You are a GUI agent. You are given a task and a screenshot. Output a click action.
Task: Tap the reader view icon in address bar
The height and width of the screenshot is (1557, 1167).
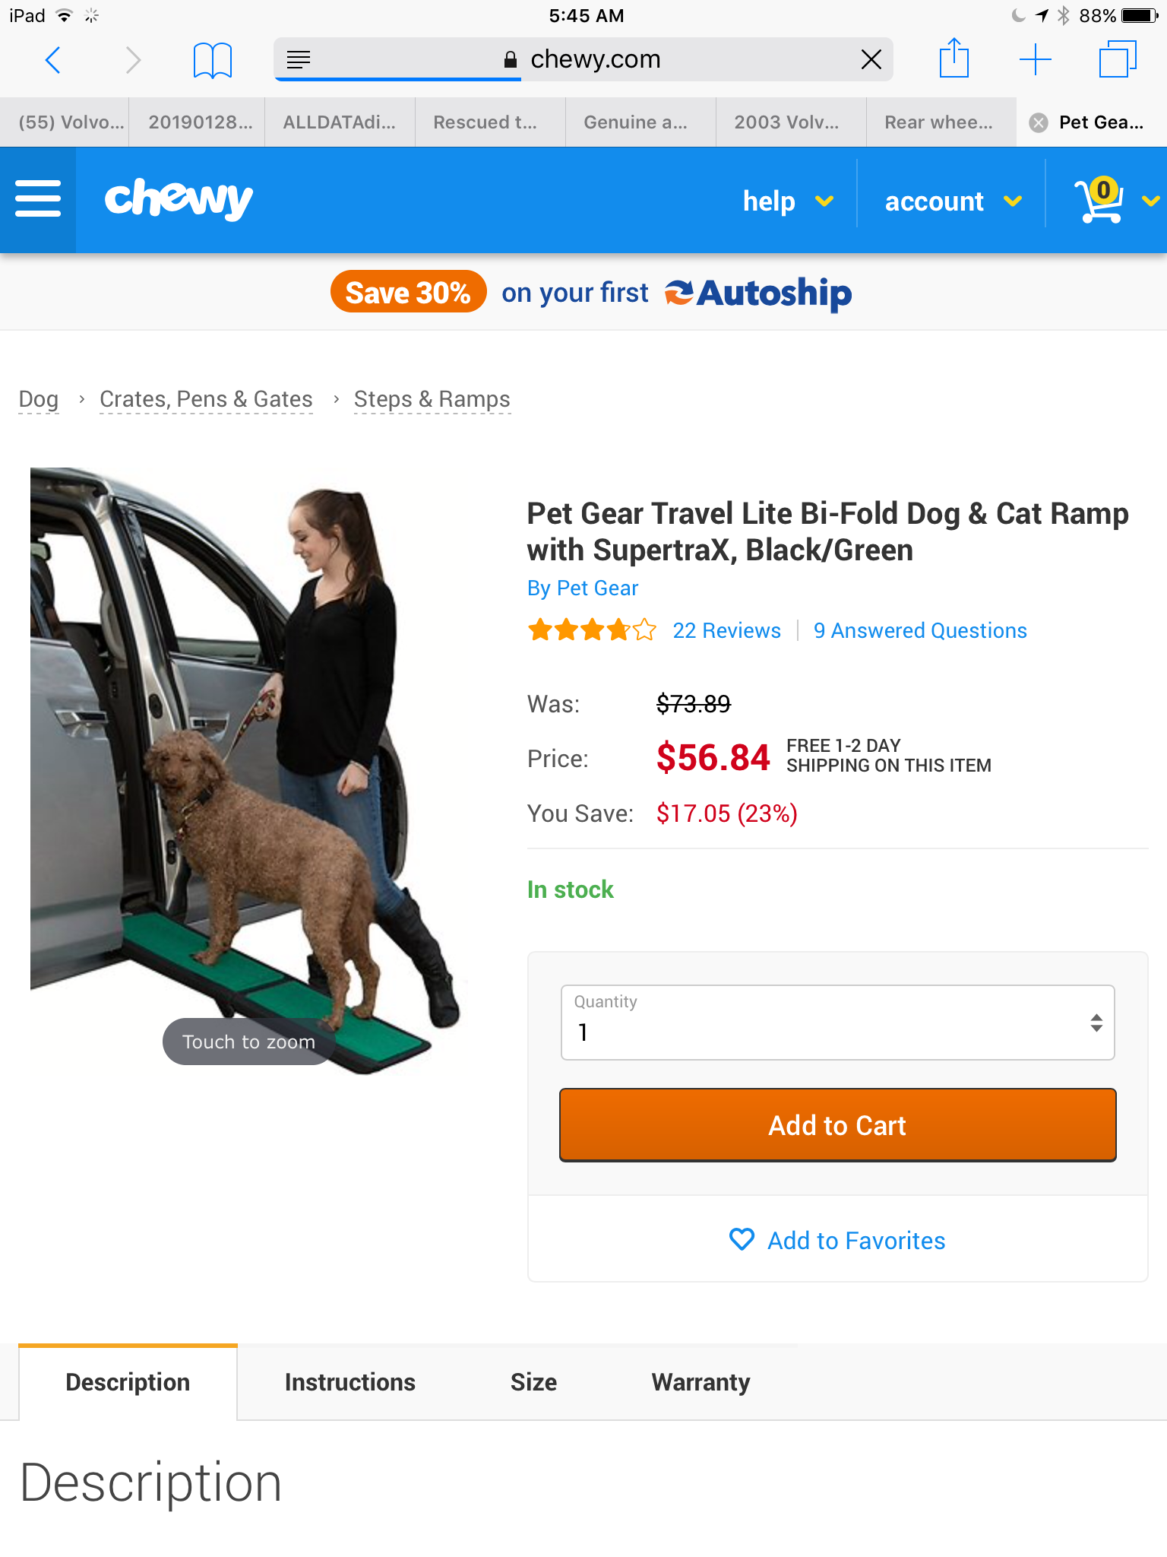(x=299, y=59)
